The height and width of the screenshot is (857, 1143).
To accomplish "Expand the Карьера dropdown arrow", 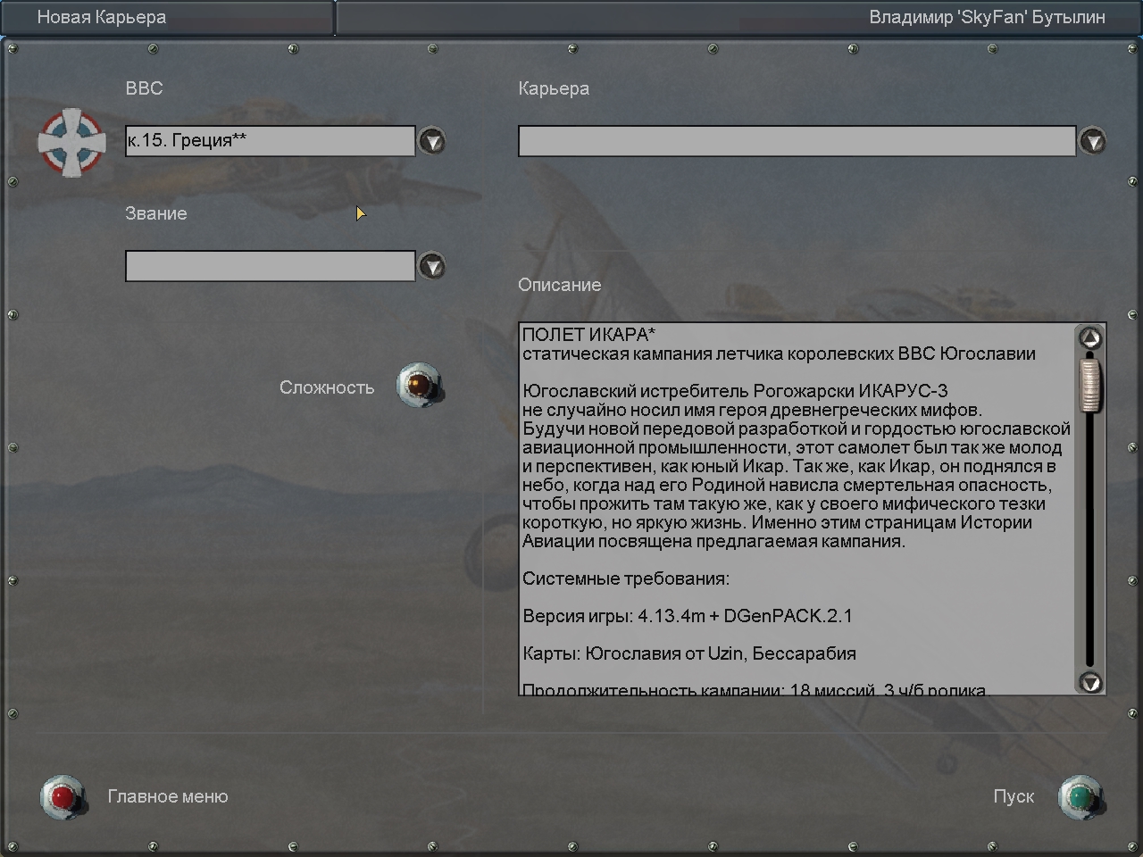I will (x=1093, y=141).
